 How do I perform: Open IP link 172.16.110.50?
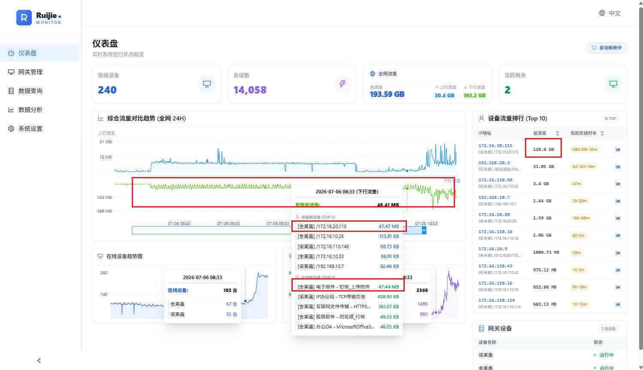(x=495, y=180)
